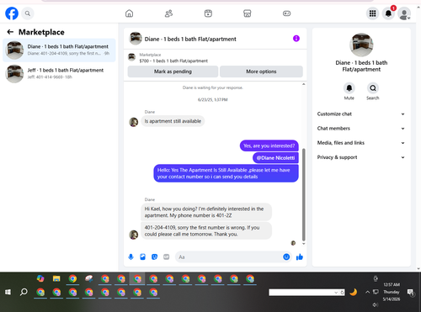Click the chat vertical scrollbar thumb
This screenshot has height=312, width=421.
(x=303, y=195)
